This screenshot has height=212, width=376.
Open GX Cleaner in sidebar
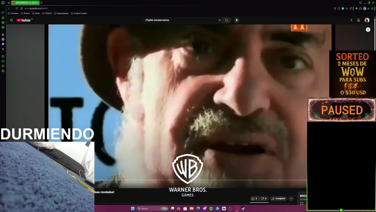click(3, 18)
